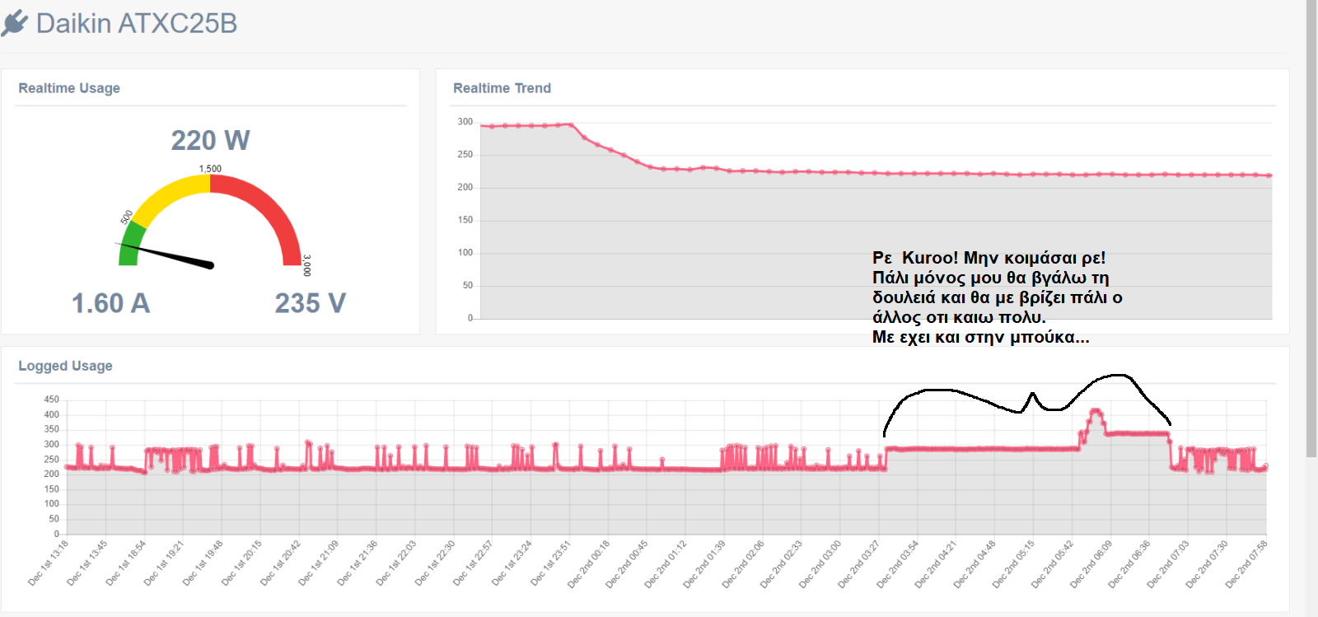Click the 350 y-axis label in Logged Usage

tap(52, 429)
